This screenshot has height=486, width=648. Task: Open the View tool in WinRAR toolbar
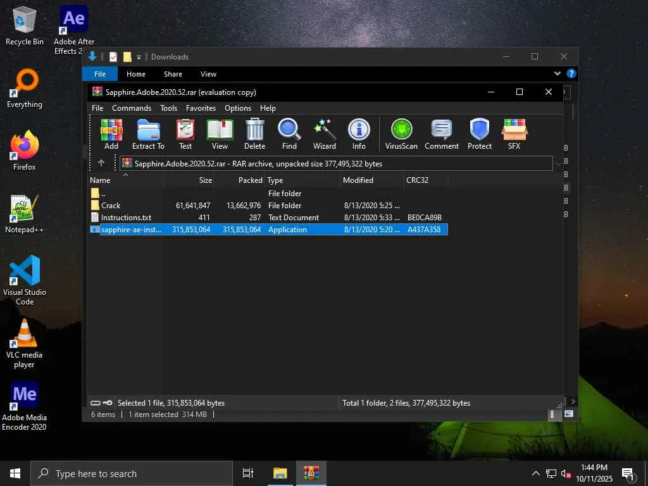[220, 134]
